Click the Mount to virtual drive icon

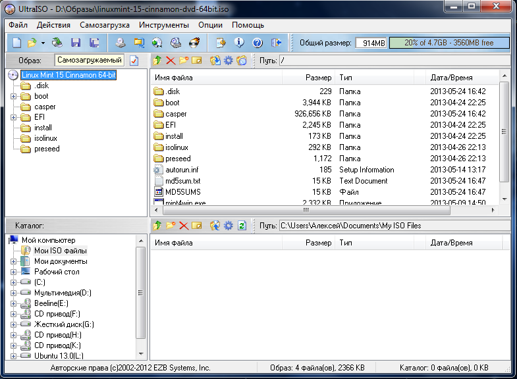coord(157,43)
